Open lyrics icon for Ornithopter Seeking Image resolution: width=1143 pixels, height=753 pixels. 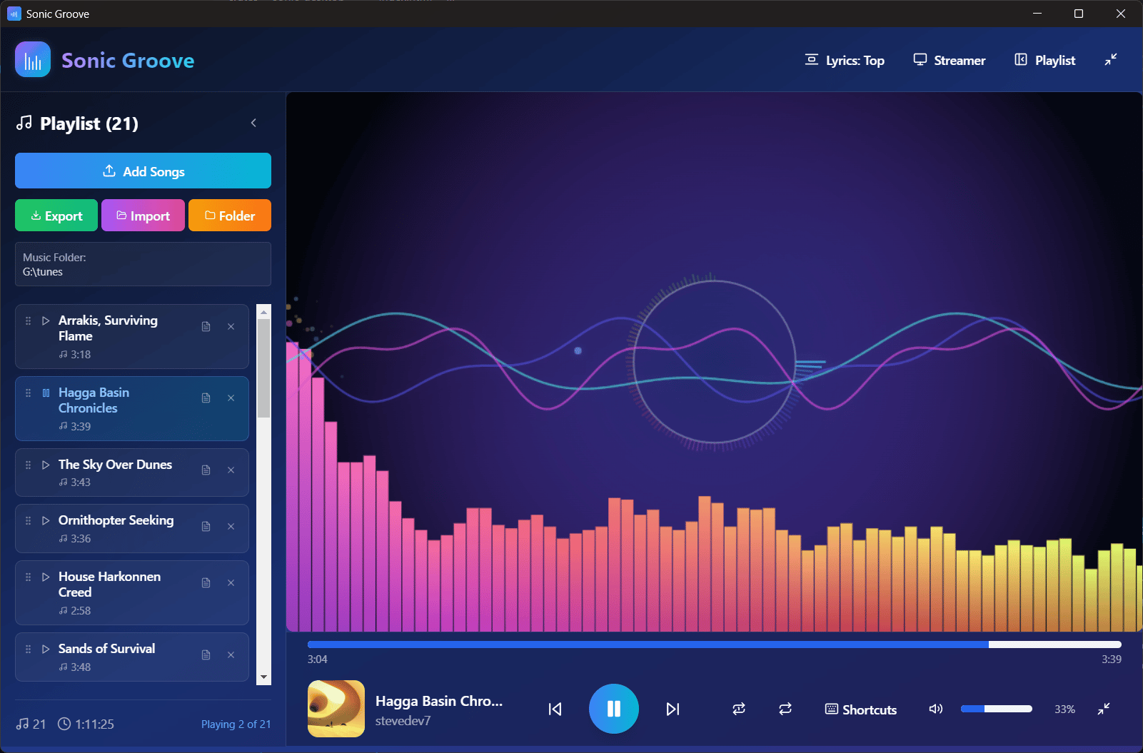click(206, 526)
